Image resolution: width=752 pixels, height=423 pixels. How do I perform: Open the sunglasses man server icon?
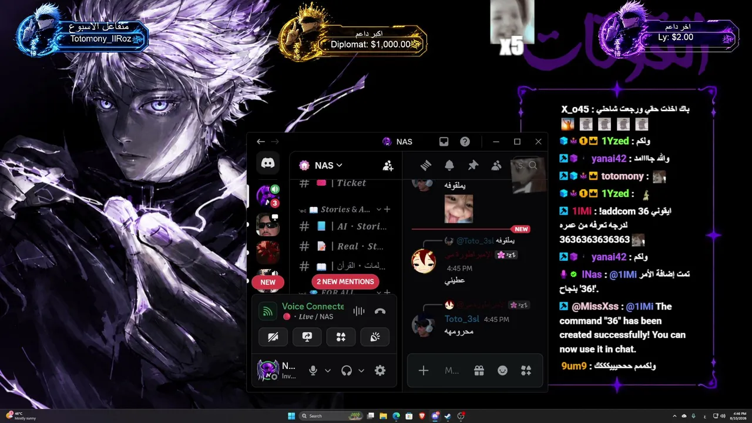click(268, 224)
